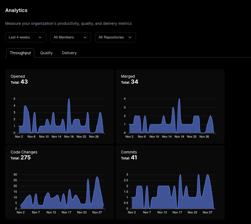This screenshot has height=224, width=251.
Task: Switch to the Delivery tab
Action: tap(69, 53)
